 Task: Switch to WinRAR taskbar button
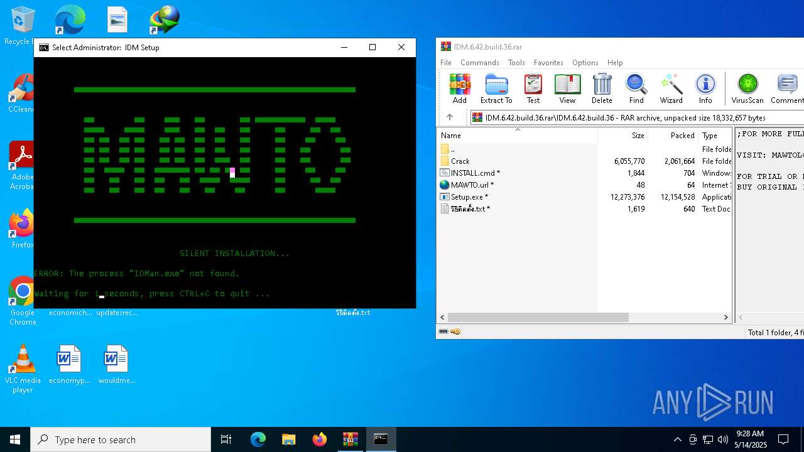tap(350, 439)
